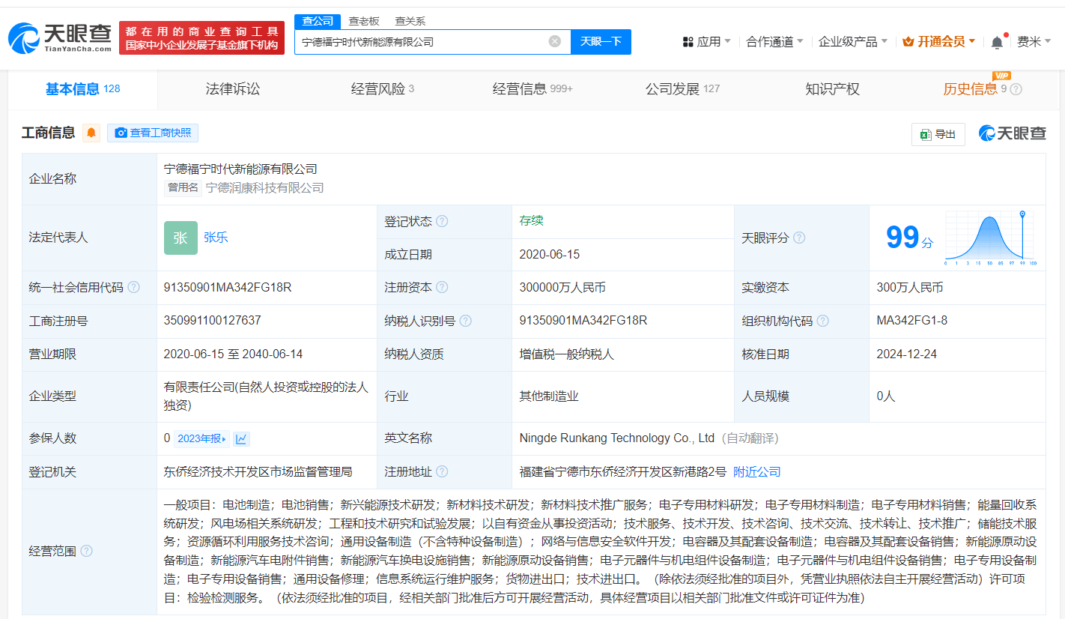Click the TianYanCha logo in the header
Viewport: 1065px width, 619px height.
[x=60, y=37]
